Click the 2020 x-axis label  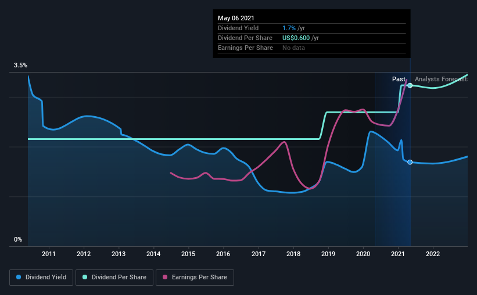tap(363, 254)
